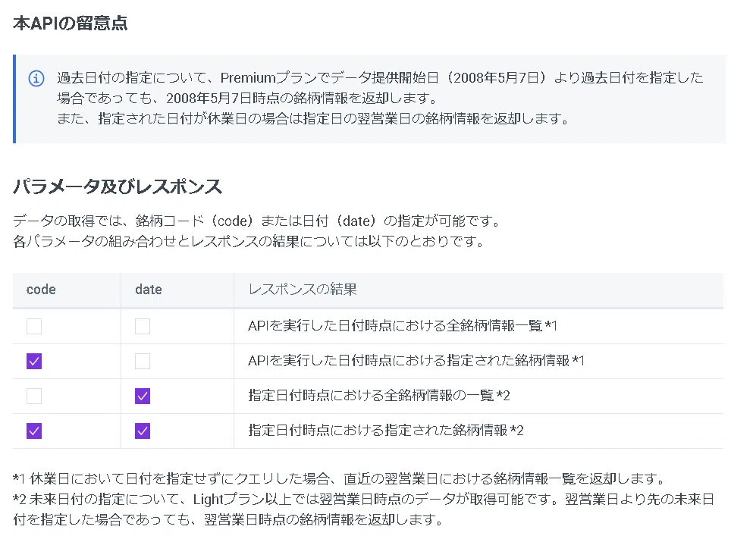The height and width of the screenshot is (539, 731).
Task: Select the 全銘柄情報一覧 *1 result text
Action: [403, 325]
